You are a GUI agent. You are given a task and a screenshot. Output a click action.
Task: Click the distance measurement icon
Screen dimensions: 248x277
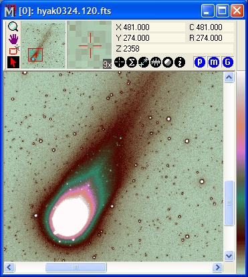click(x=144, y=62)
